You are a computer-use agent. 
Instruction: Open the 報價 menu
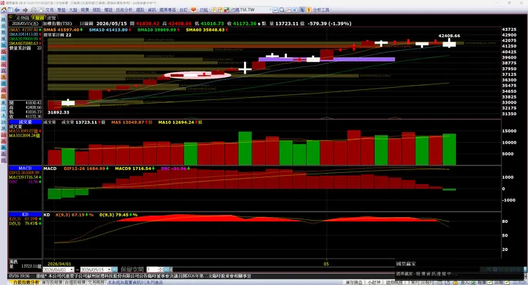pyautogui.click(x=85, y=10)
